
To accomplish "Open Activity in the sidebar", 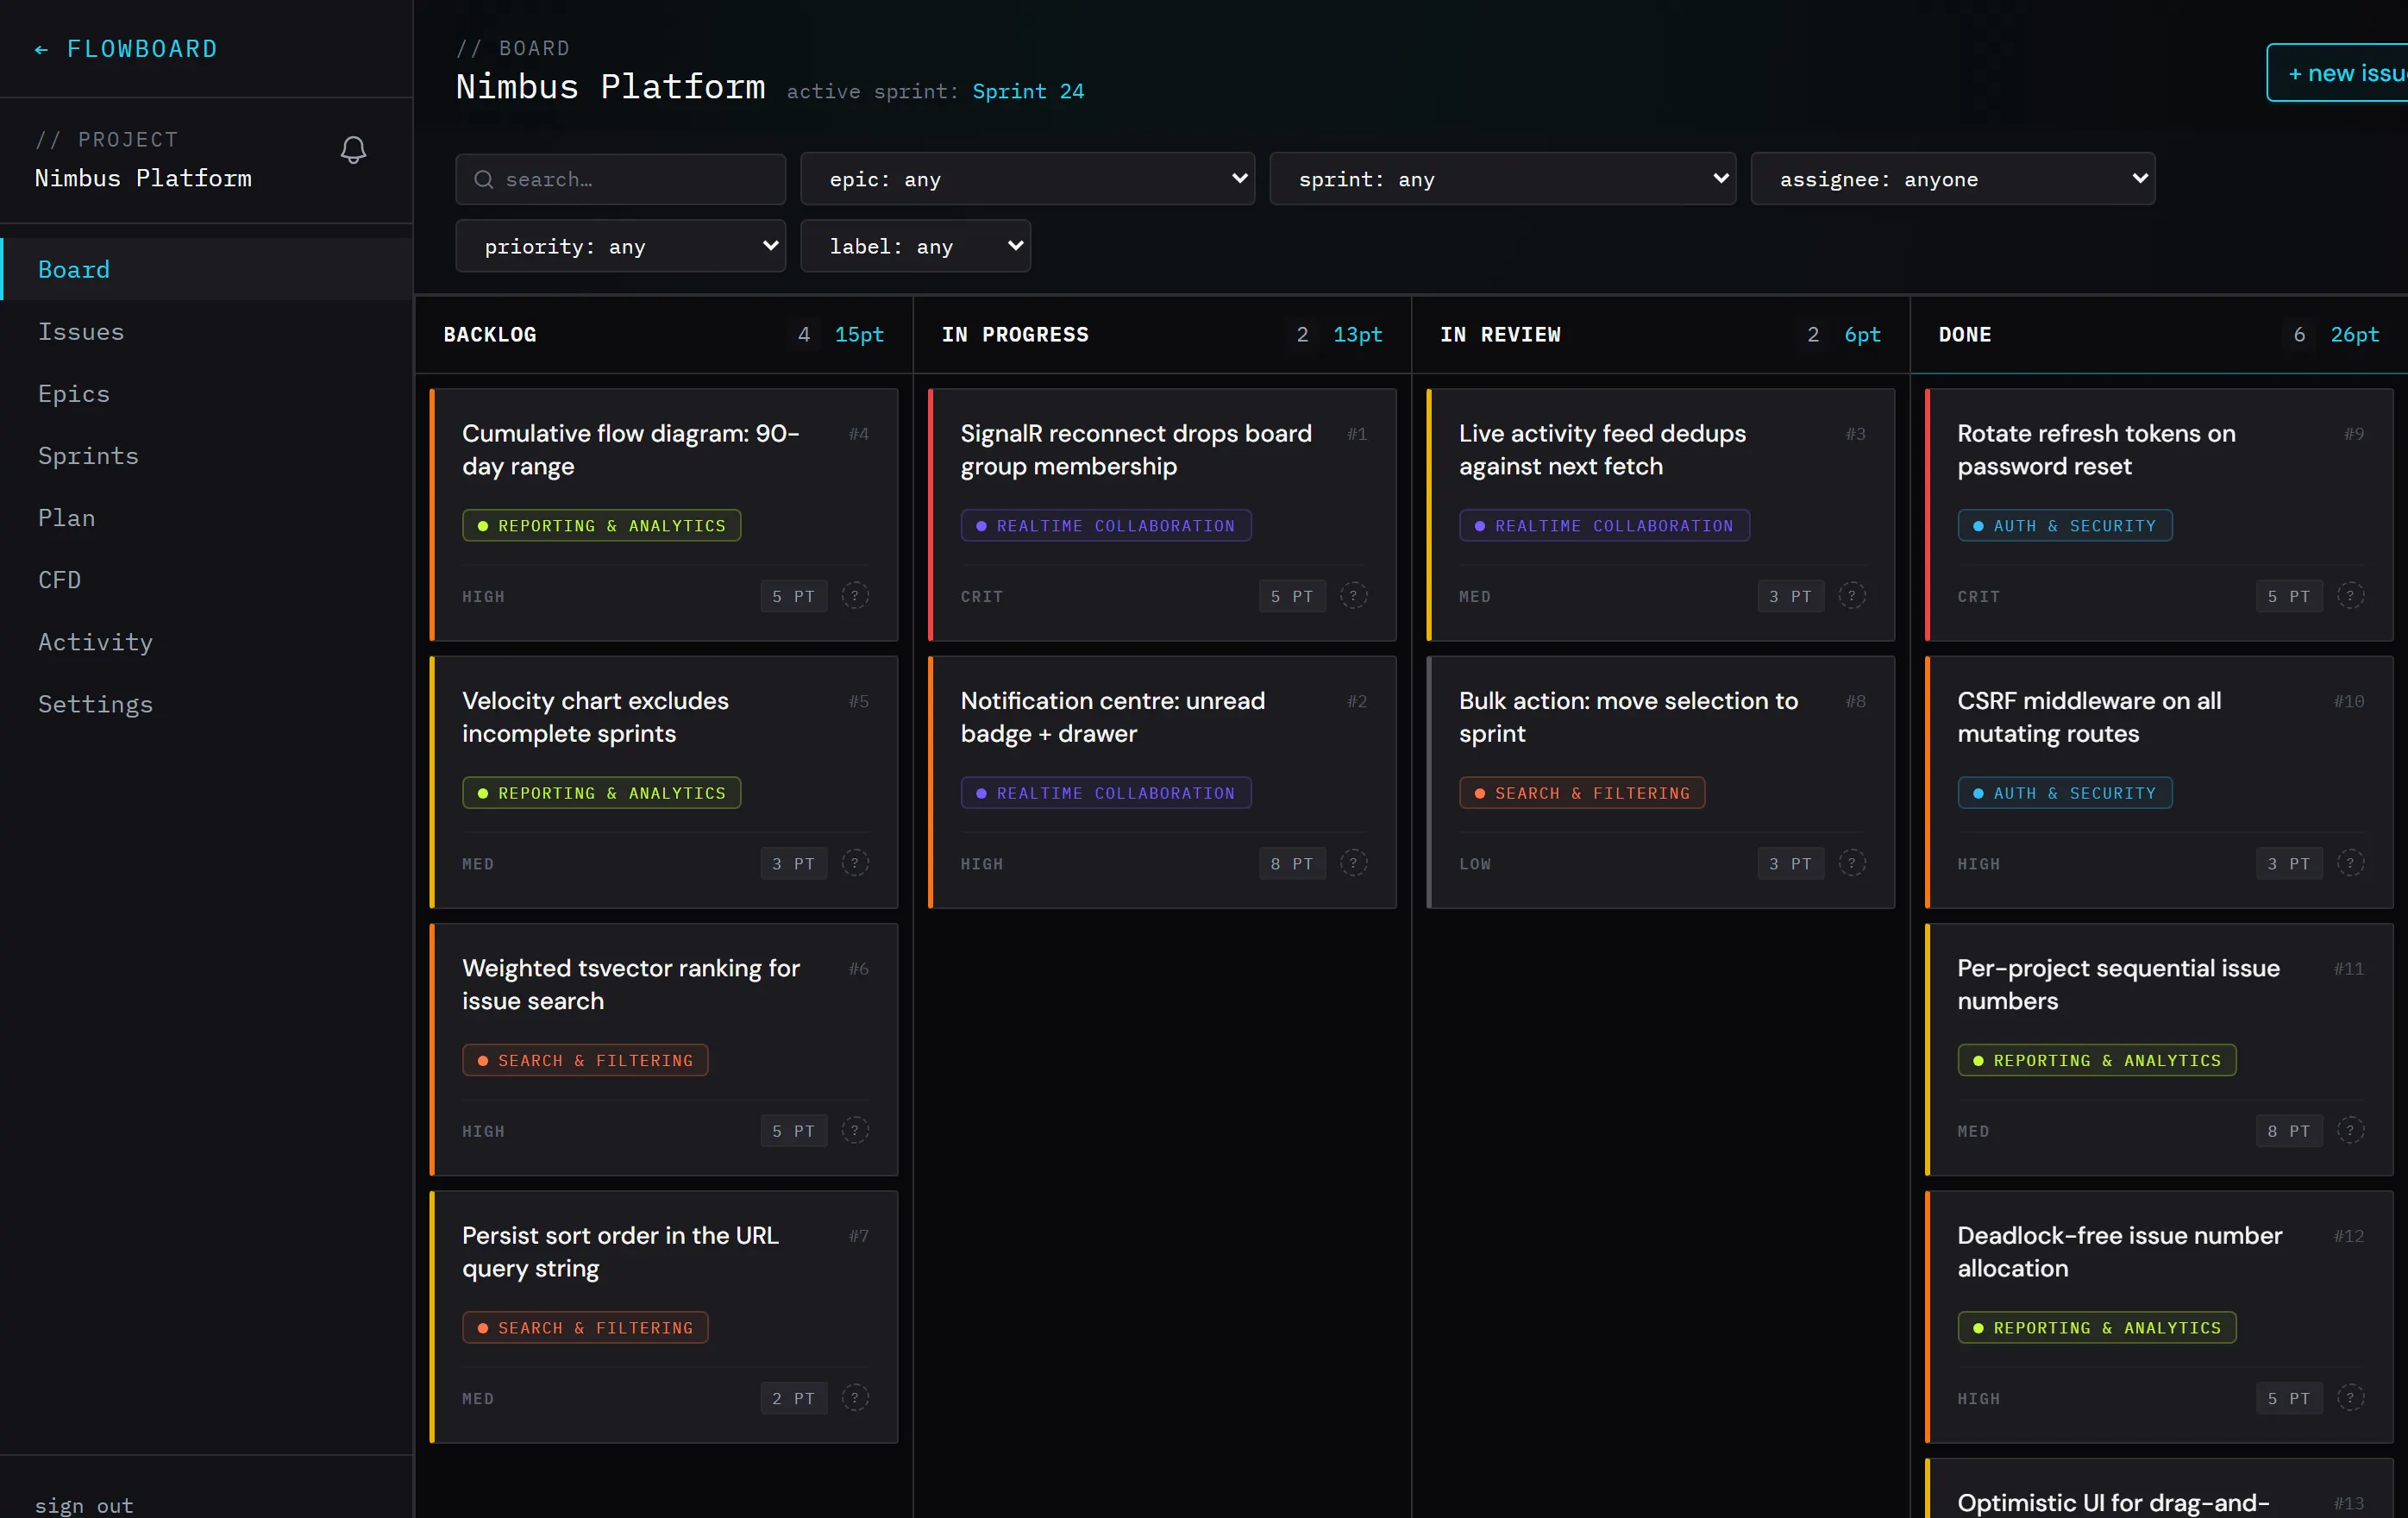I will [x=207, y=641].
